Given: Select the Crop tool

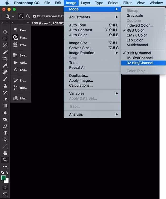Looking at the screenshot, I should 5,58.
